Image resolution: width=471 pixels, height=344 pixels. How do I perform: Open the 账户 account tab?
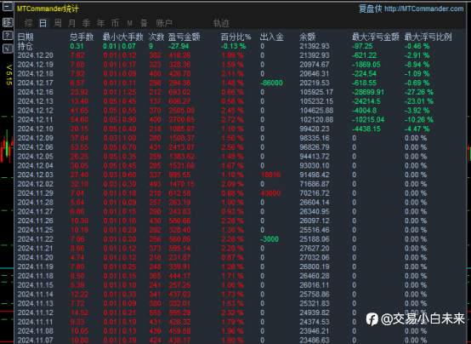pos(164,23)
